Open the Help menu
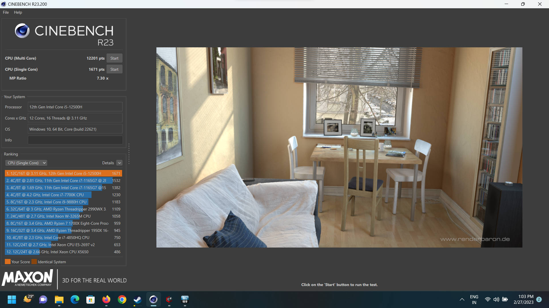The width and height of the screenshot is (549, 308). click(x=18, y=12)
